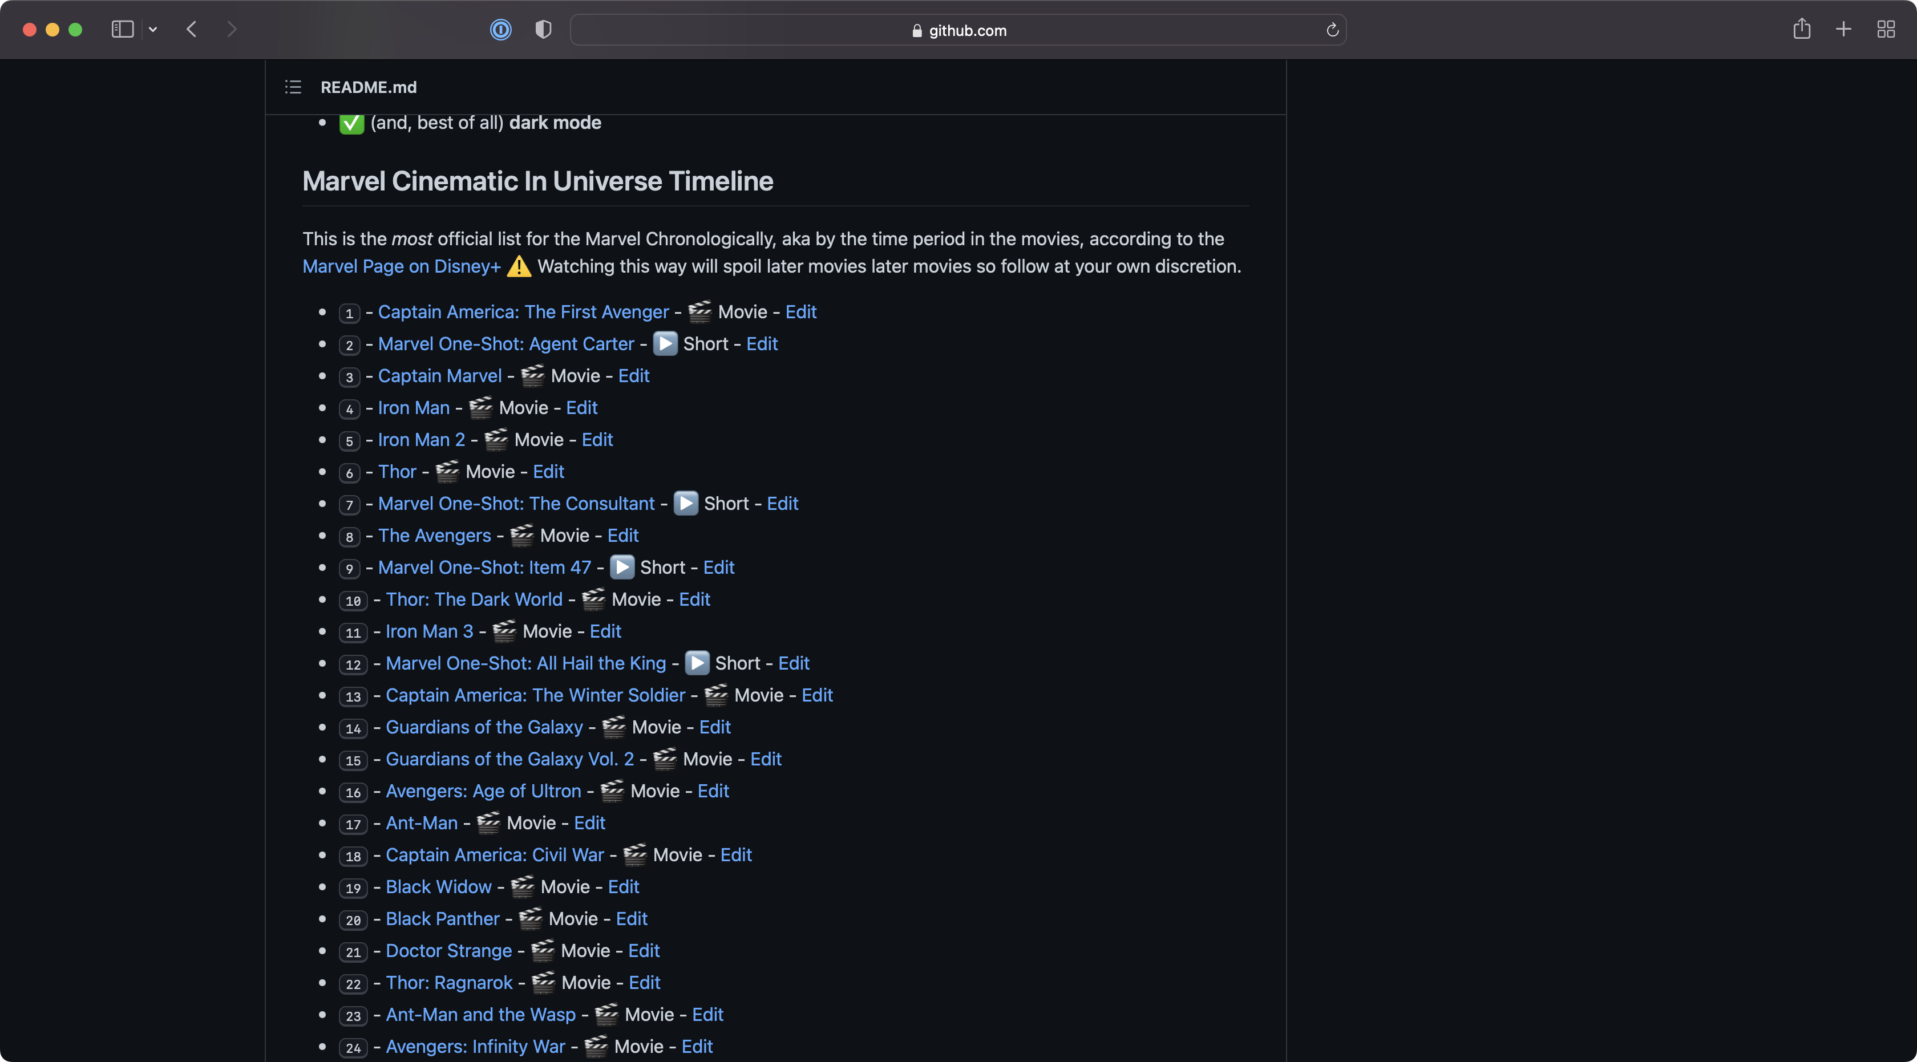
Task: Click the Marvel Cinematic In Universe Timeline heading
Action: [537, 181]
